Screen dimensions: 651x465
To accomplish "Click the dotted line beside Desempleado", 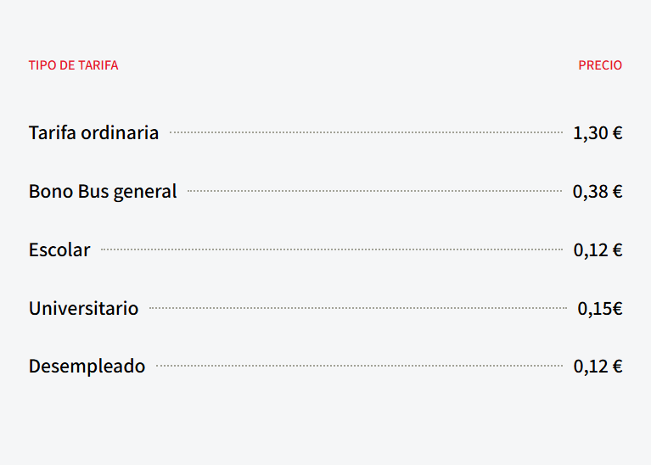I will coord(360,366).
